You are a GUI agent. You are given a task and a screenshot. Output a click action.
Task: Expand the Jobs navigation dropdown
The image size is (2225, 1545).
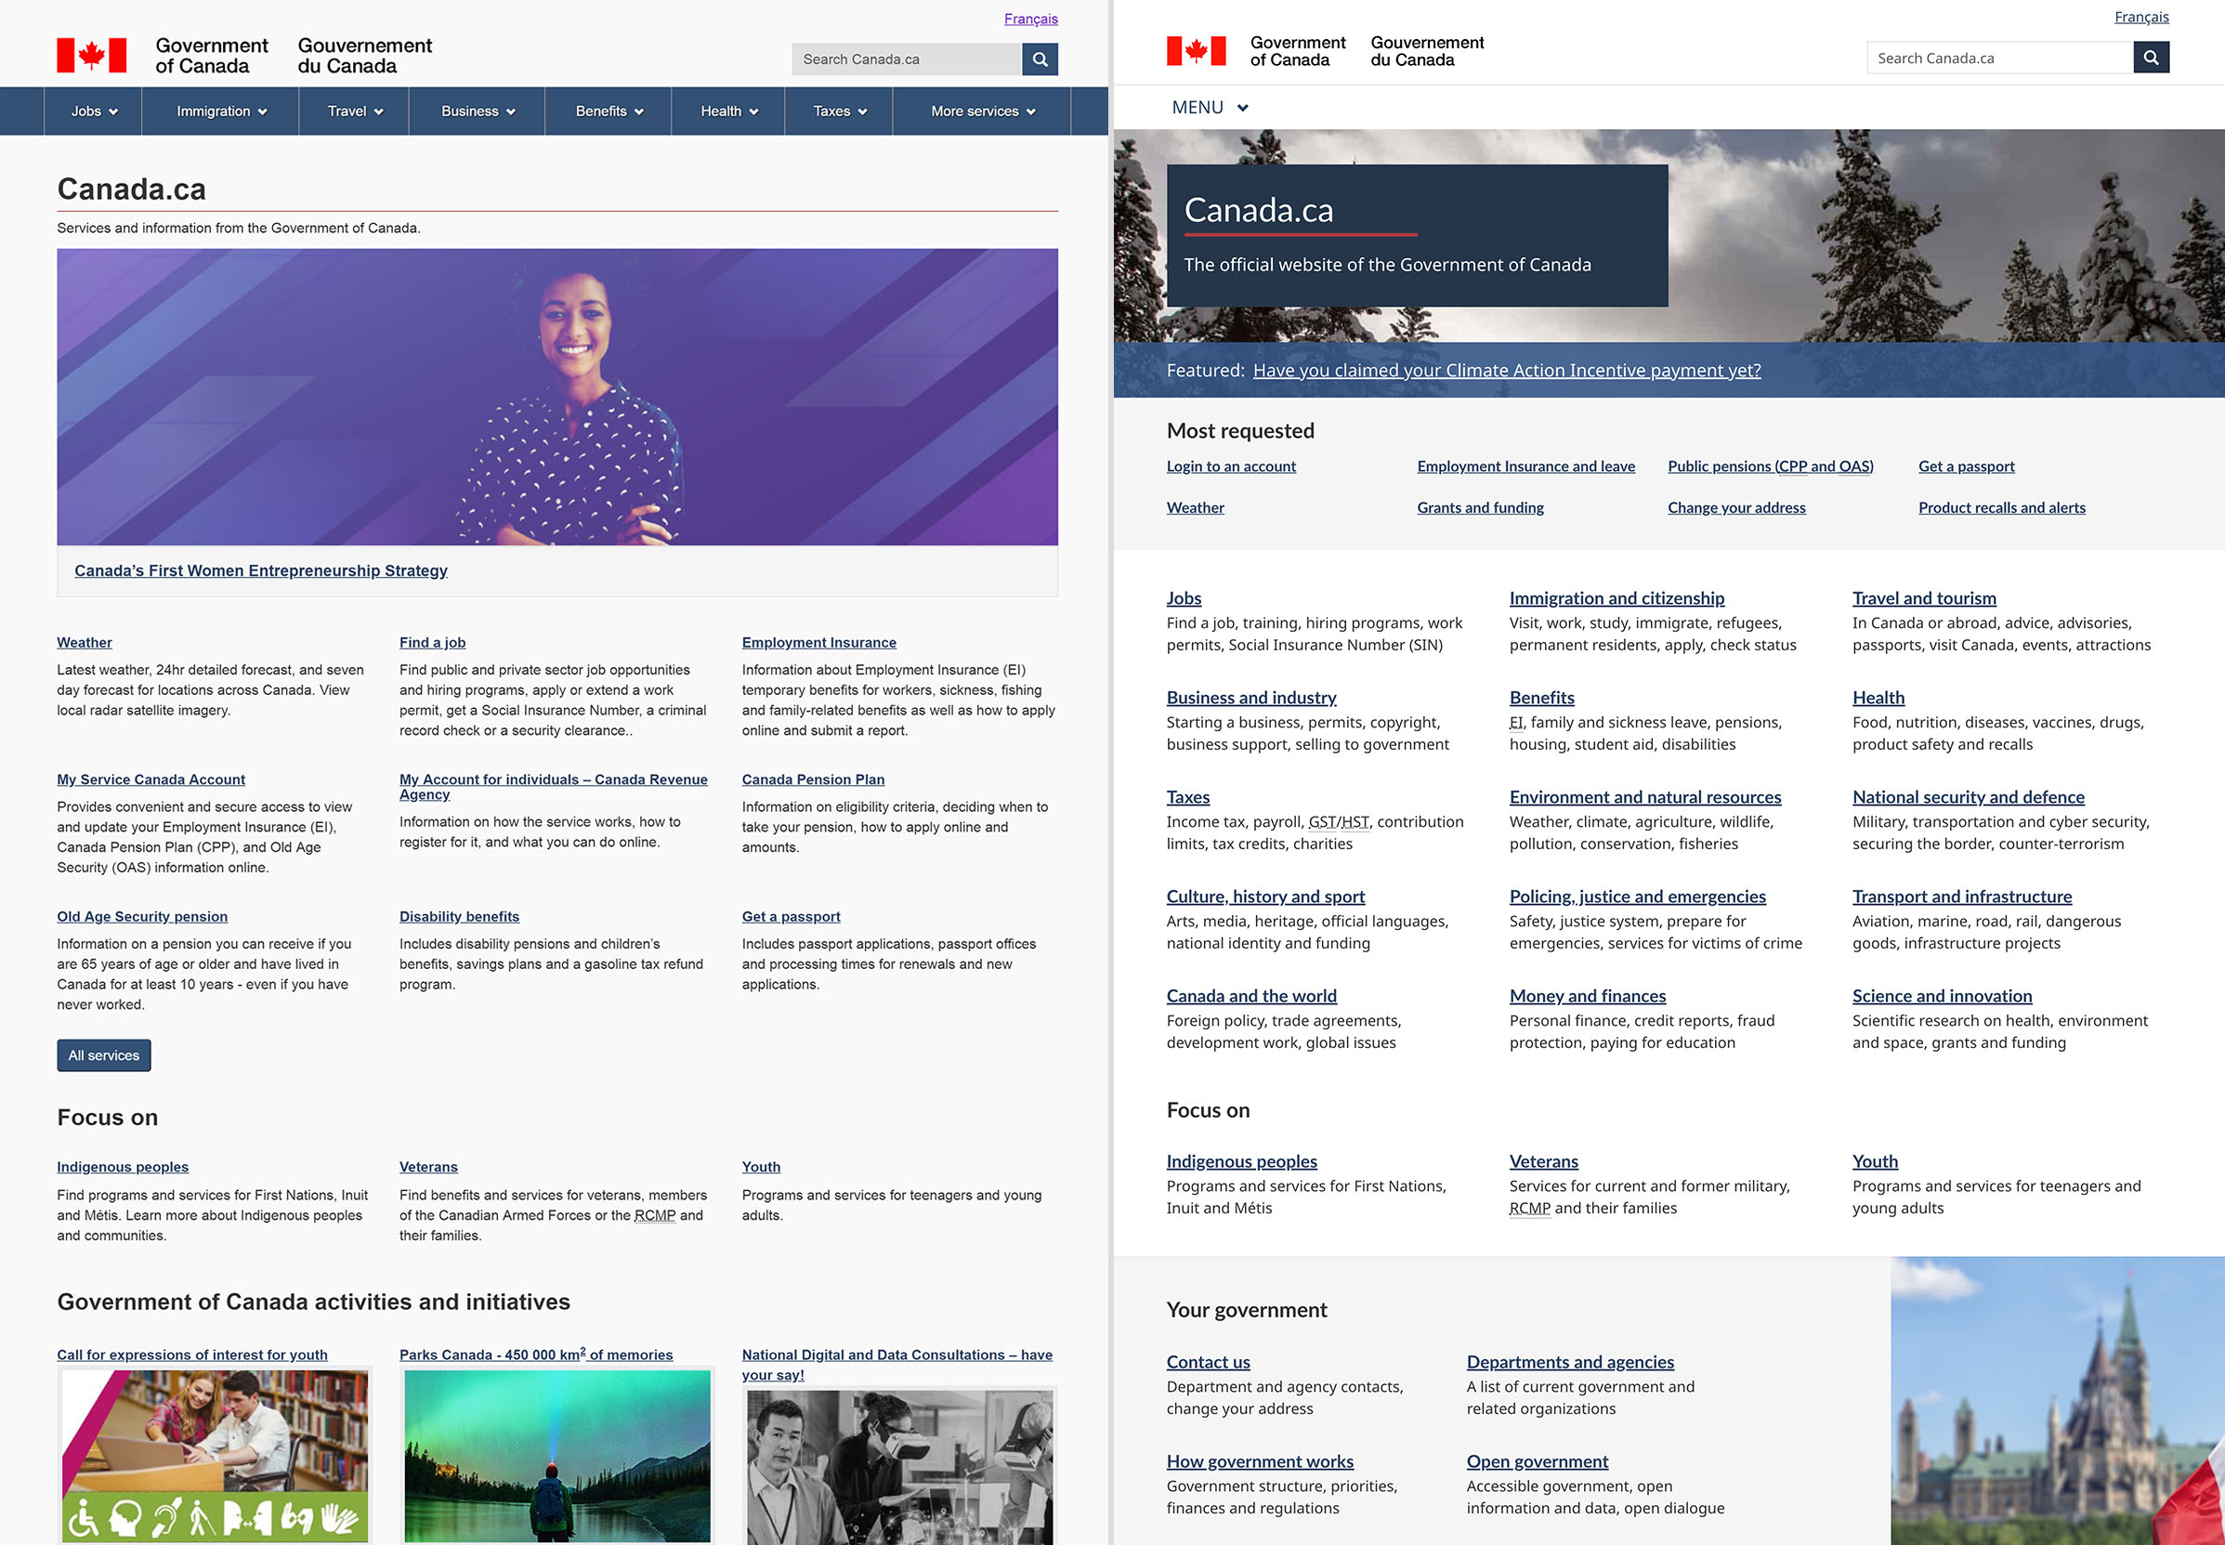(94, 111)
